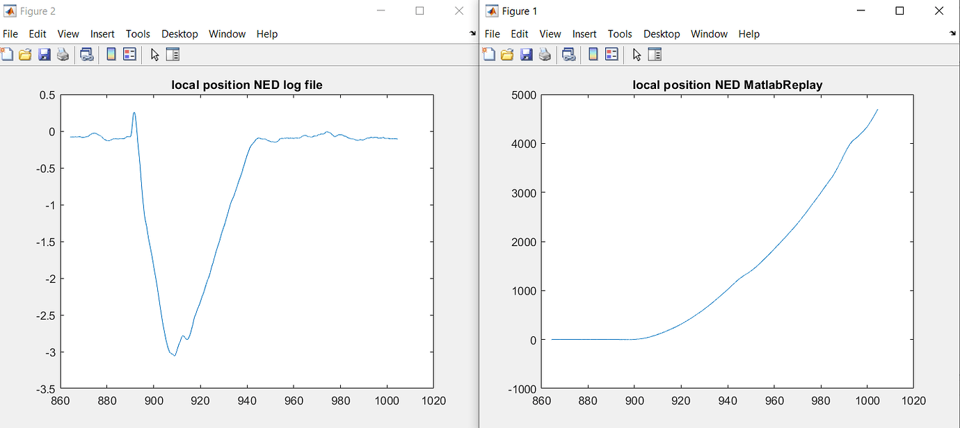960x428 pixels.
Task: Open the Tools menu in Figure 2
Action: click(x=138, y=33)
